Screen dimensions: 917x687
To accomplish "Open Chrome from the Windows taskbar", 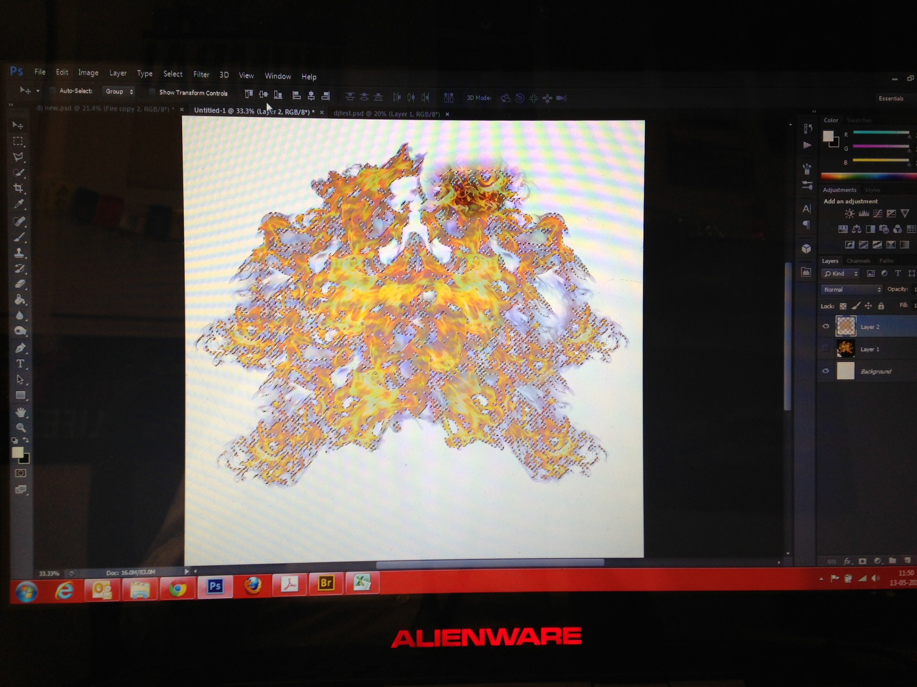I will pos(178,588).
